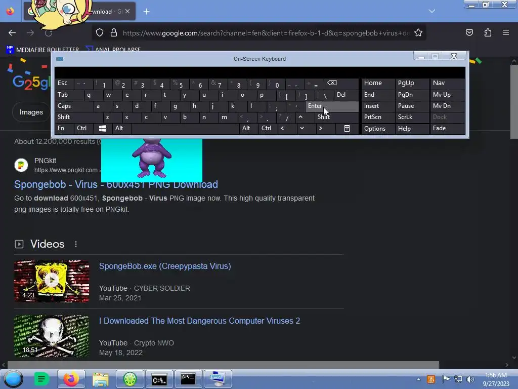Click the Insert key on keyboard
This screenshot has width=518, height=389.
coord(378,106)
